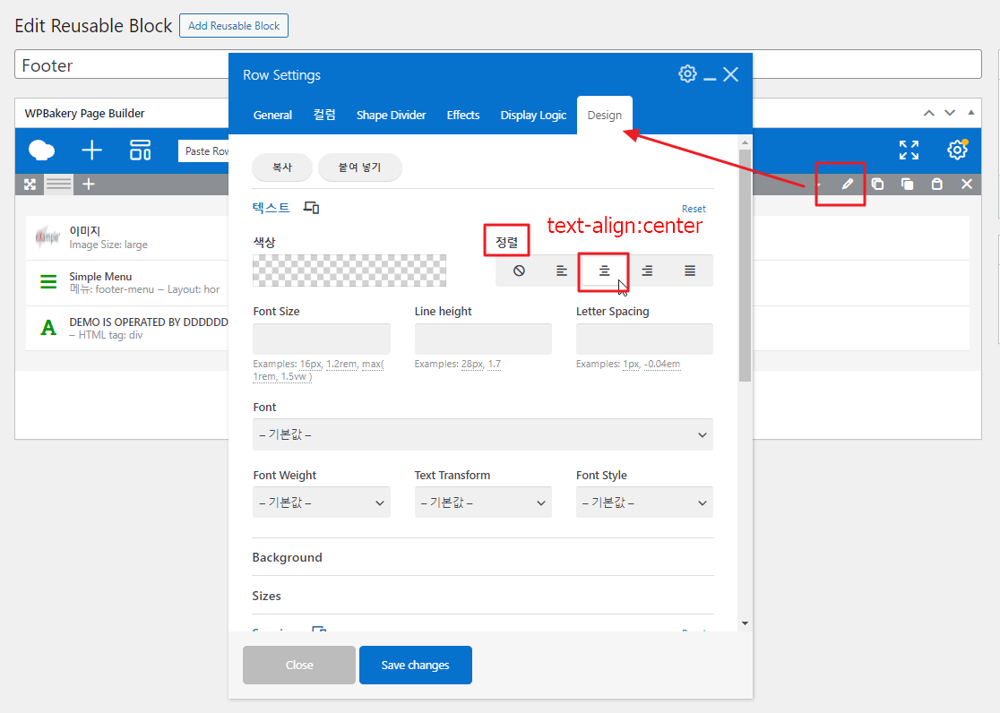Select the Design tab

[605, 115]
